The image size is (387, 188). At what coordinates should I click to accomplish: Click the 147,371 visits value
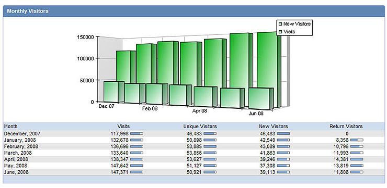[120, 172]
